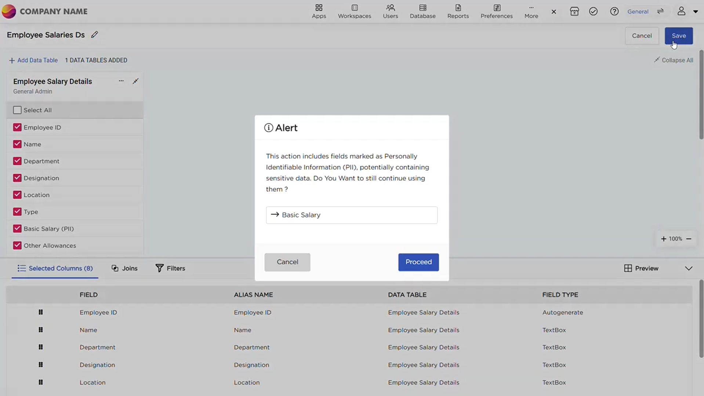Image resolution: width=704 pixels, height=396 pixels.
Task: Open the Database section
Action: tap(422, 11)
